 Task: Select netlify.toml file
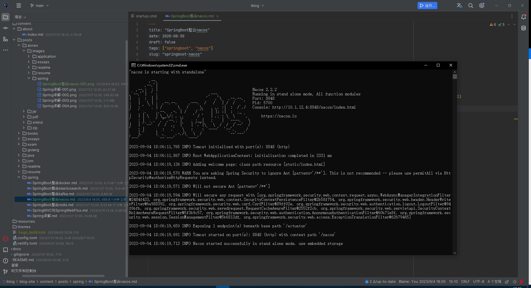(27, 243)
